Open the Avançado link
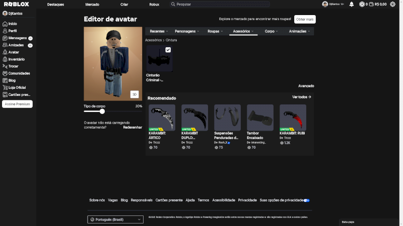Image resolution: width=403 pixels, height=226 pixels. [x=306, y=86]
